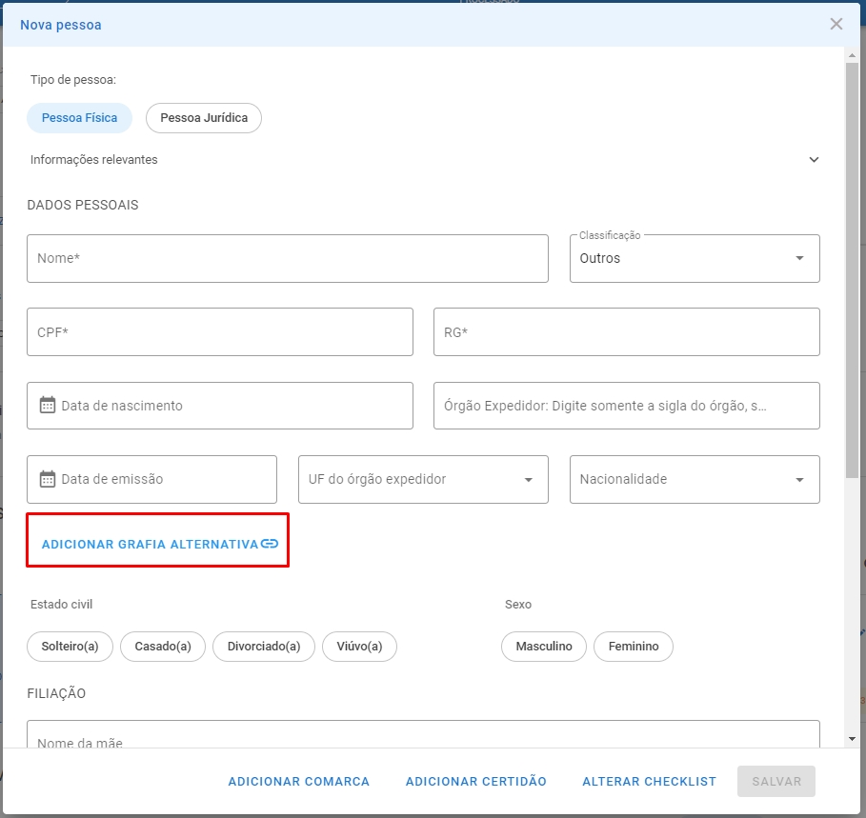This screenshot has height=818, width=866.
Task: Open the Nacionalidade dropdown
Action: (695, 479)
